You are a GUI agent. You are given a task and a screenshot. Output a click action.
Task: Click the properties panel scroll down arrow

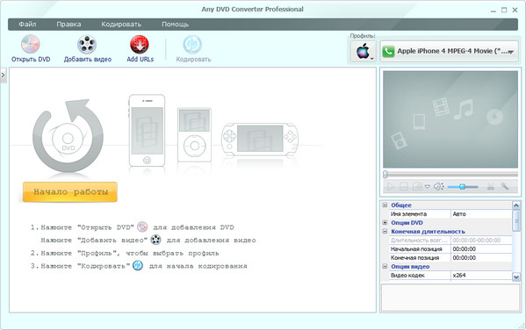click(516, 276)
